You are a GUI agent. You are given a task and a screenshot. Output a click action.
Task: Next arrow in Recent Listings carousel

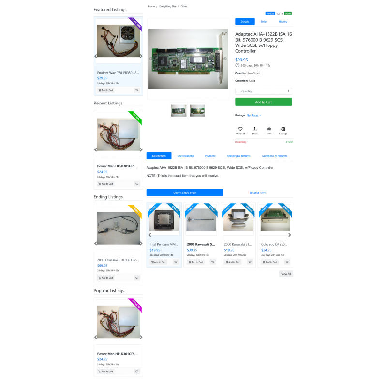point(141,150)
